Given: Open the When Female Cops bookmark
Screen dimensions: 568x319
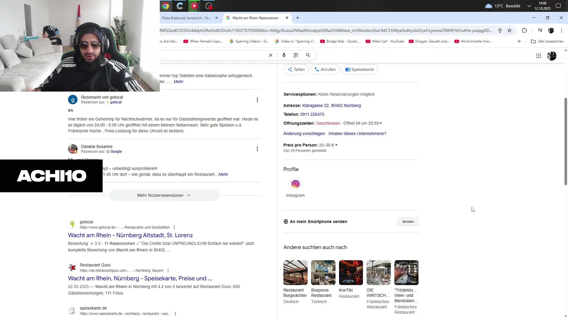Looking at the screenshot, I should (203, 41).
